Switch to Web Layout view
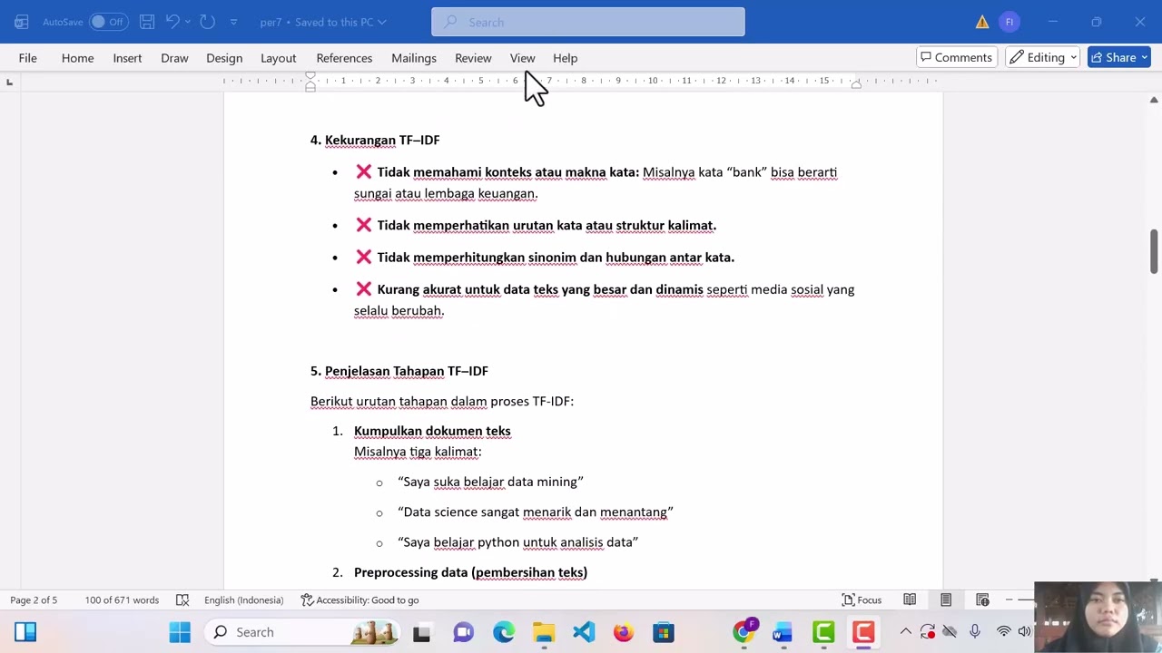This screenshot has height=653, width=1162. tap(982, 599)
